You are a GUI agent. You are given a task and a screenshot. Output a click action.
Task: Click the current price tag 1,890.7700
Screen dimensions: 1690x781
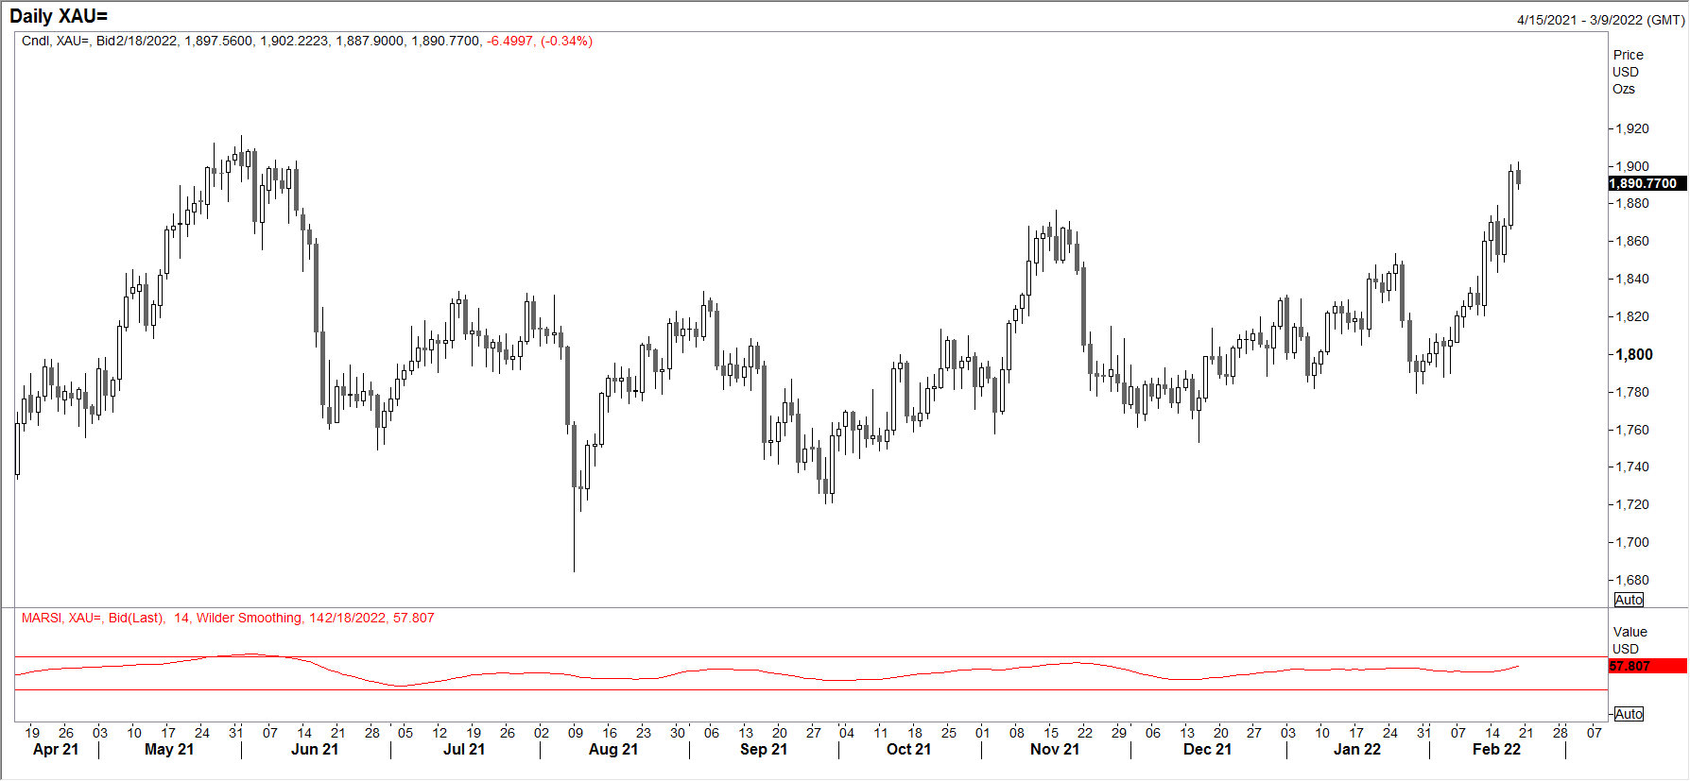pos(1647,183)
